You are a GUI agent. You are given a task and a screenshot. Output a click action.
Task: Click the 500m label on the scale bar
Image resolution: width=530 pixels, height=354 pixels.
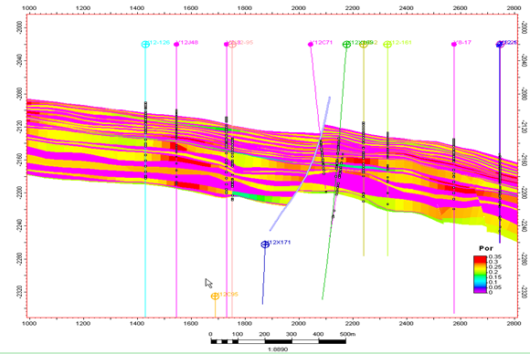click(347, 334)
